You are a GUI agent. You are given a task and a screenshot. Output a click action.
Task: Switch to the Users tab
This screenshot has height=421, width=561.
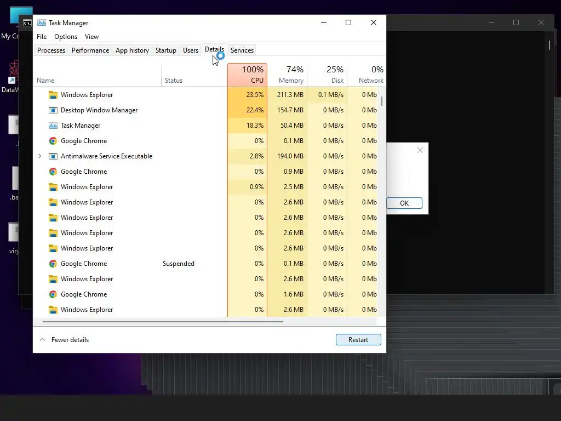pos(190,50)
